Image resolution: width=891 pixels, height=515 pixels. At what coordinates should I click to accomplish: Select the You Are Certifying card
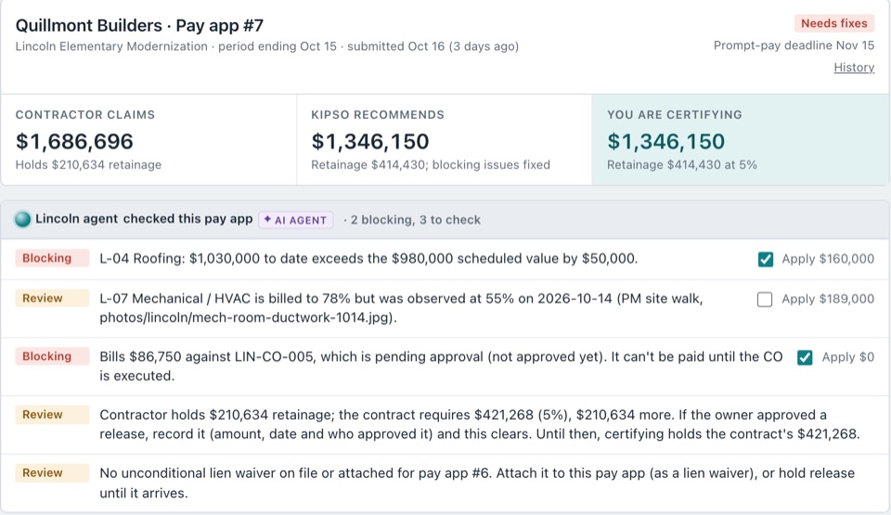tap(740, 140)
